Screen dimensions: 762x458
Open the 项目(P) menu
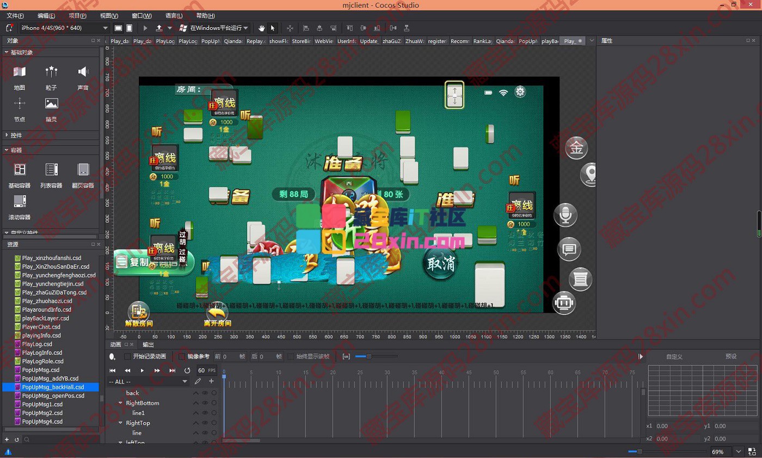77,16
